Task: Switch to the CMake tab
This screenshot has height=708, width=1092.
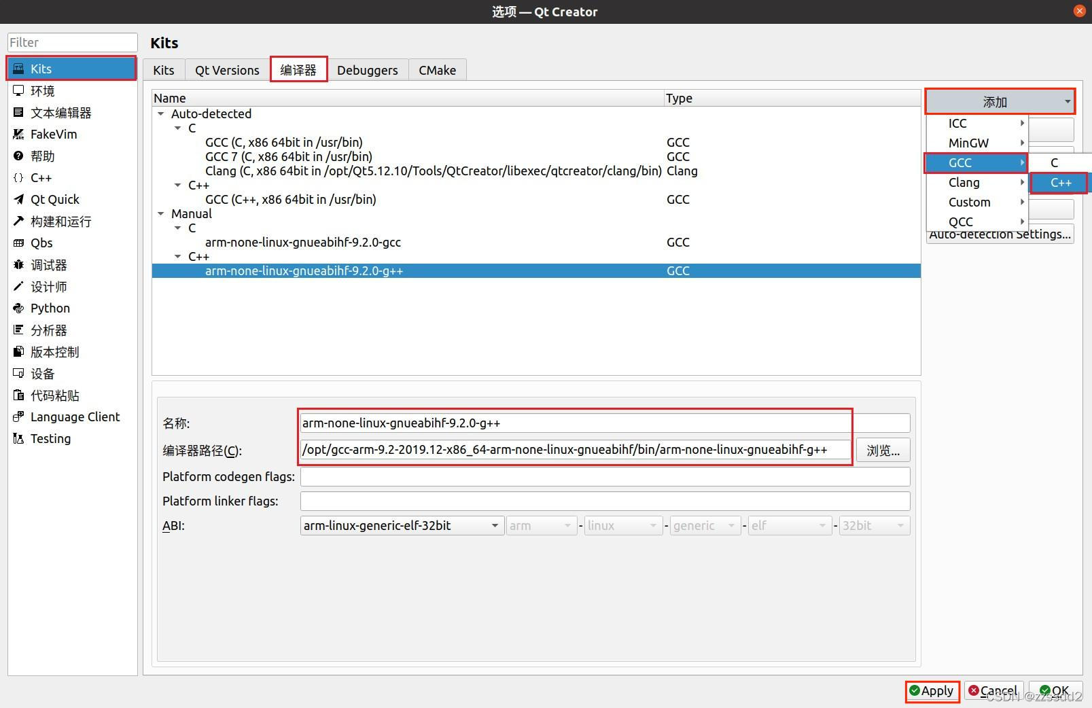Action: click(x=438, y=70)
